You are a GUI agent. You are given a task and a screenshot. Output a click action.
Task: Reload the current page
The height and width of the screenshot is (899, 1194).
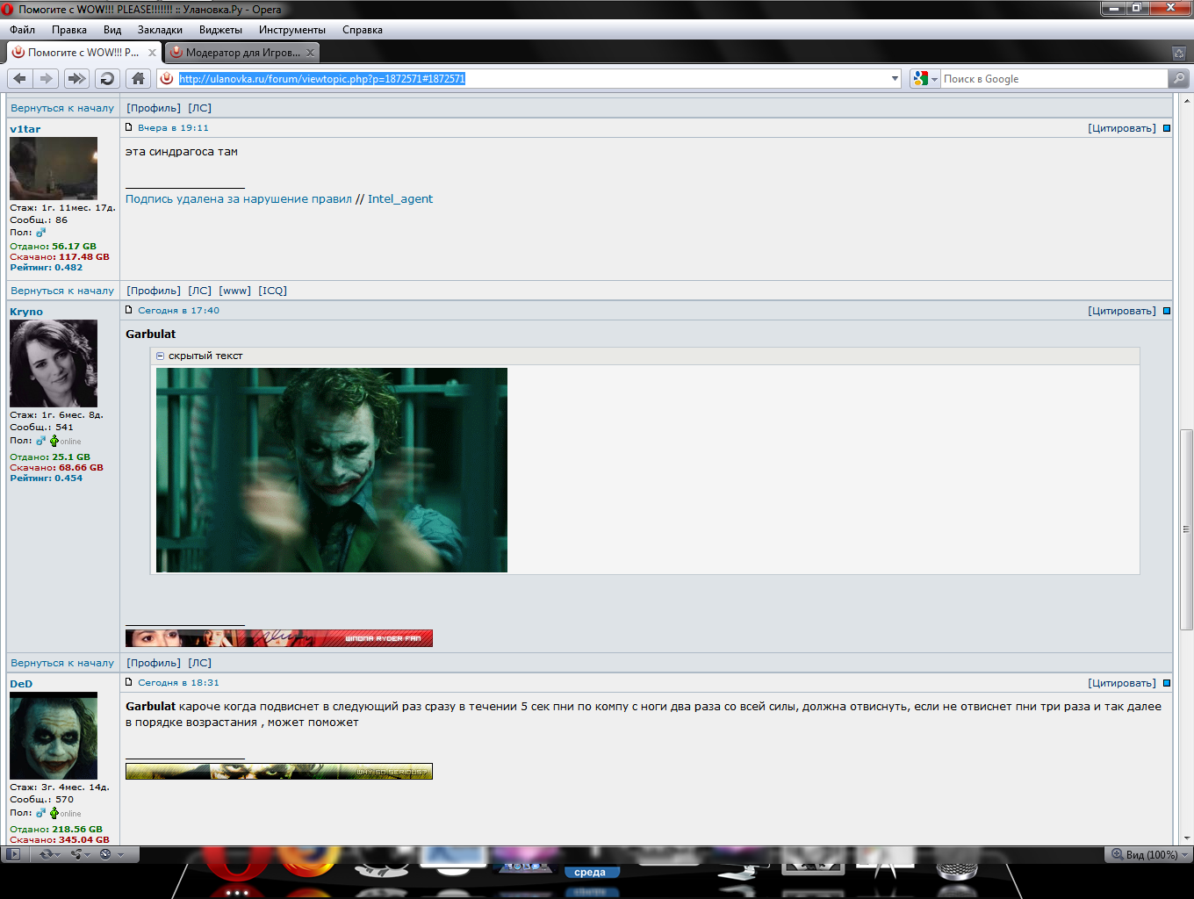(x=107, y=79)
